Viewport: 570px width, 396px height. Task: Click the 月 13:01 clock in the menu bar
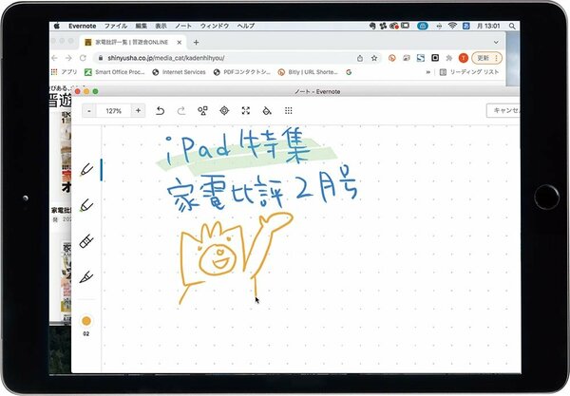(488, 27)
